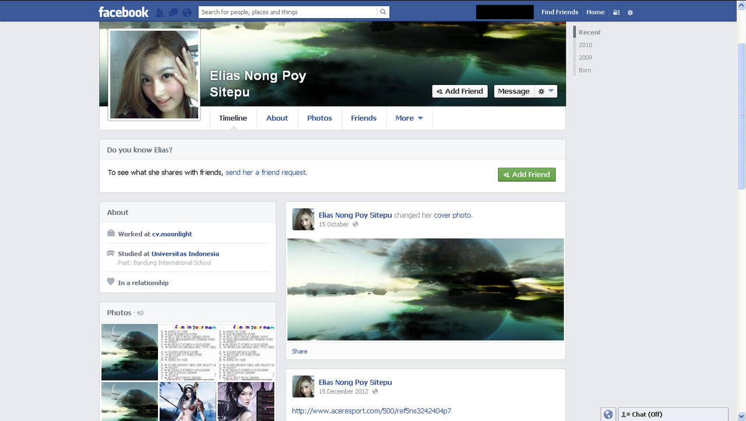Open the Universitas Indonesia link
This screenshot has width=746, height=421.
[185, 254]
